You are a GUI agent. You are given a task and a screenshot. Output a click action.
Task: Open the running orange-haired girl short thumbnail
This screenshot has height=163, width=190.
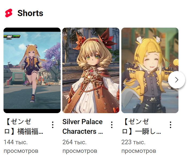32,70
